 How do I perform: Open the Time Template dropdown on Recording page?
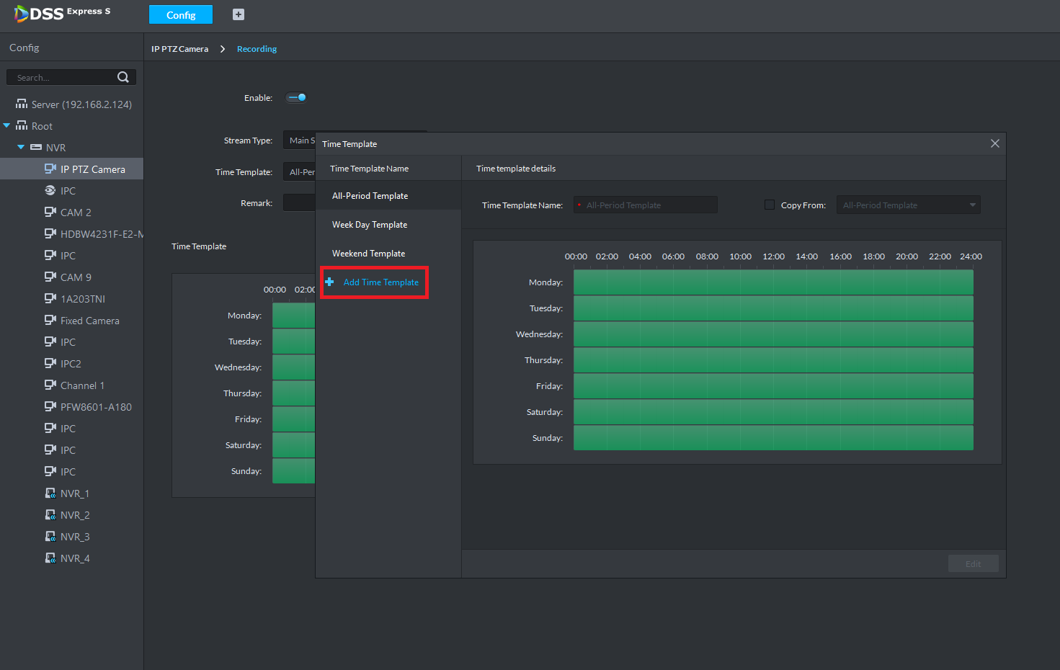(299, 172)
